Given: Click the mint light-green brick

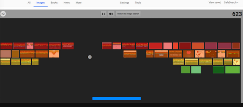Looking at the screenshot, I should pos(196,70).
